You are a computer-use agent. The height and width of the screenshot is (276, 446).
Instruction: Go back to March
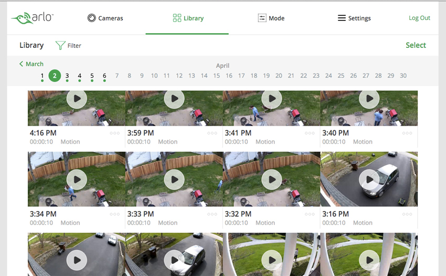[31, 64]
